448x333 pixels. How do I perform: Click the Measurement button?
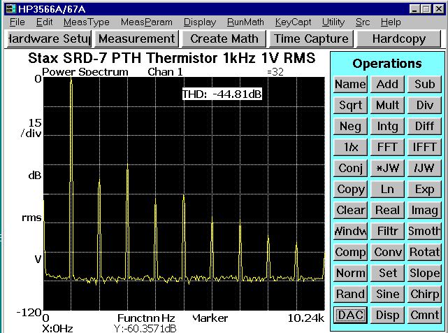137,39
